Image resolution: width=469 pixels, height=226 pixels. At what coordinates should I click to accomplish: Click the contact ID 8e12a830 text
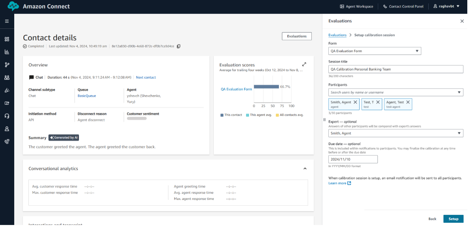[143, 46]
